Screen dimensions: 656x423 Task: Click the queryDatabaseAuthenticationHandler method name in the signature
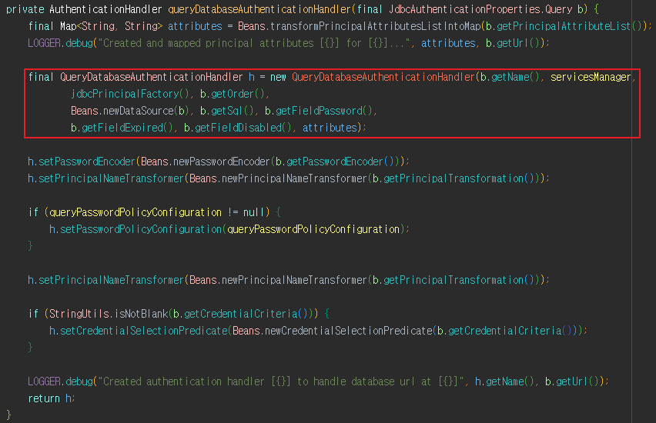pyautogui.click(x=259, y=9)
